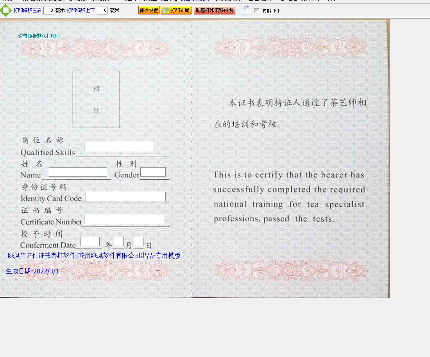This screenshot has width=430, height=357.
Task: Click the Gender input box
Action: click(153, 172)
